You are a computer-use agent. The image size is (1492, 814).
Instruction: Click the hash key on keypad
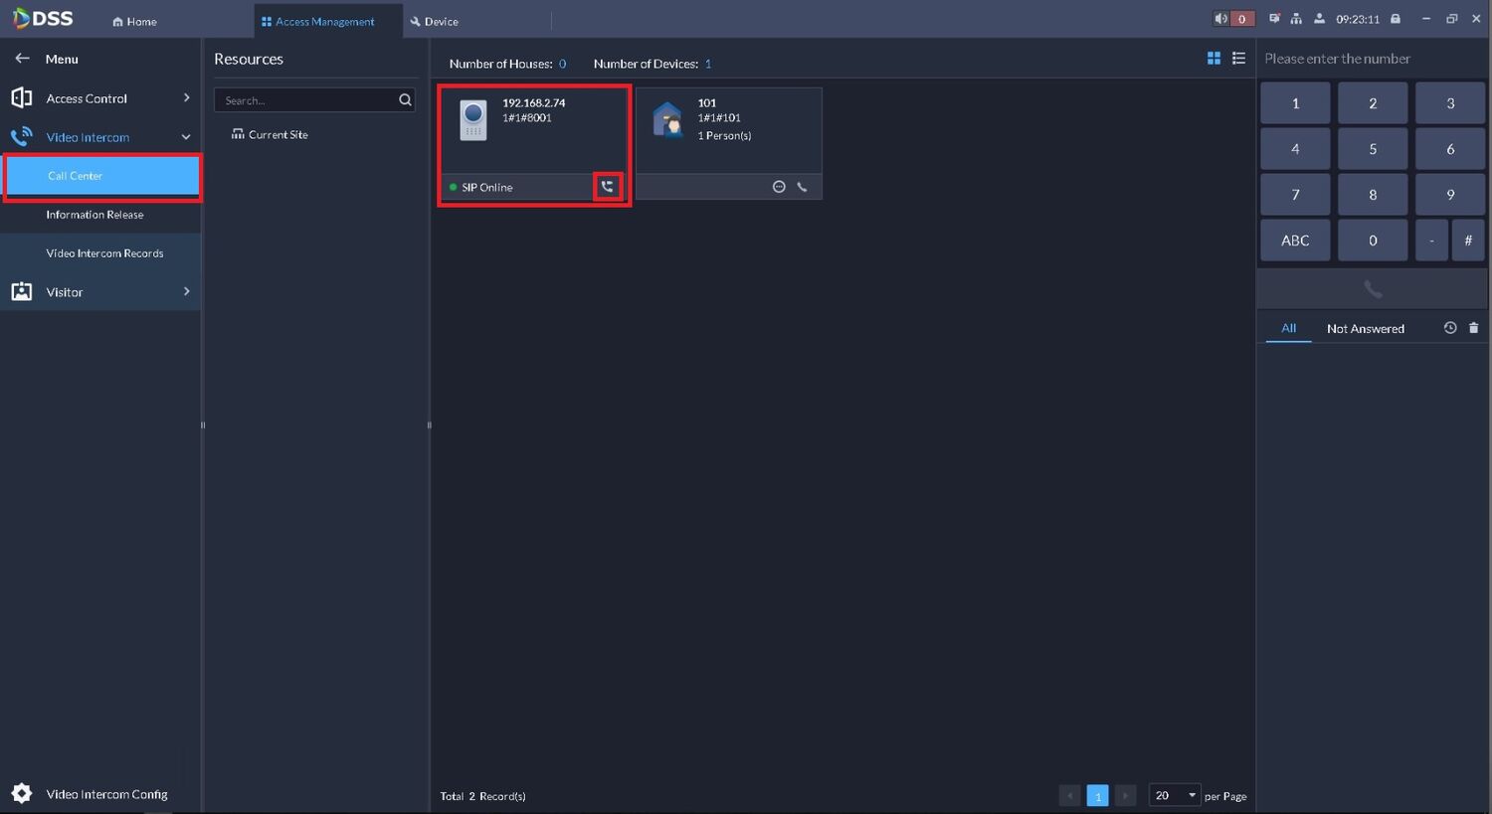1468,241
